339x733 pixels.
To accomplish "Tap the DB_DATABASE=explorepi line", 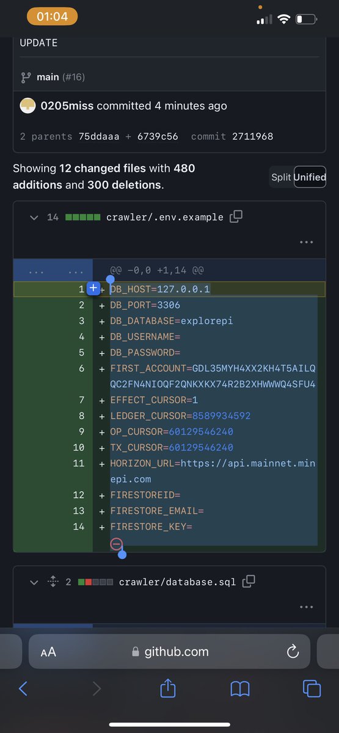I will [x=172, y=321].
